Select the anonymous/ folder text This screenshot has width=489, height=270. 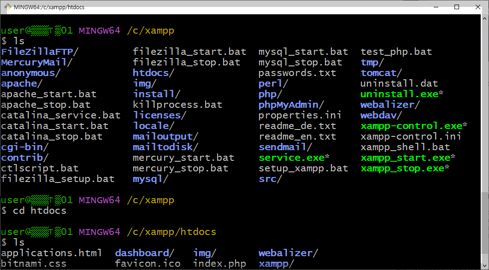(30, 73)
